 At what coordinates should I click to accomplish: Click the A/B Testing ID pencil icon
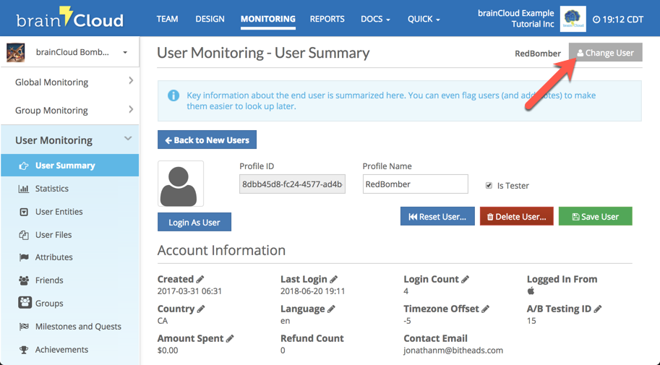pos(598,309)
